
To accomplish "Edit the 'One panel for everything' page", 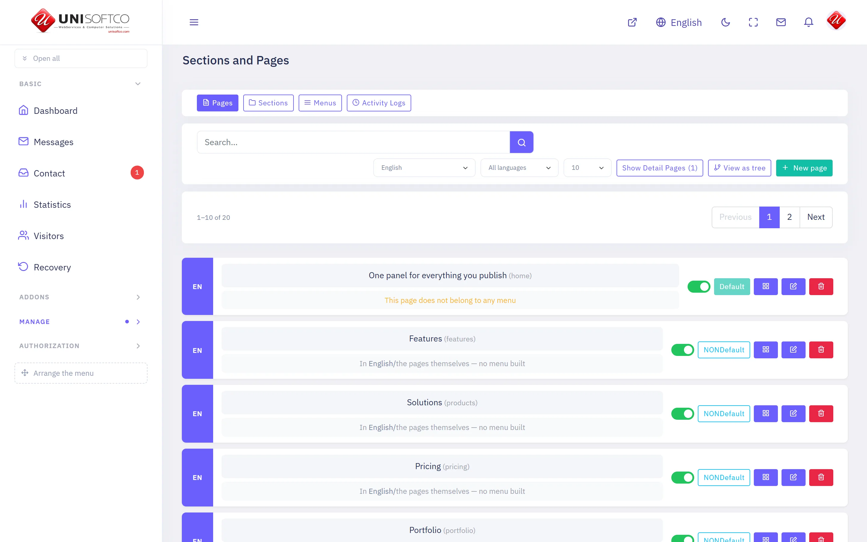I will point(793,286).
